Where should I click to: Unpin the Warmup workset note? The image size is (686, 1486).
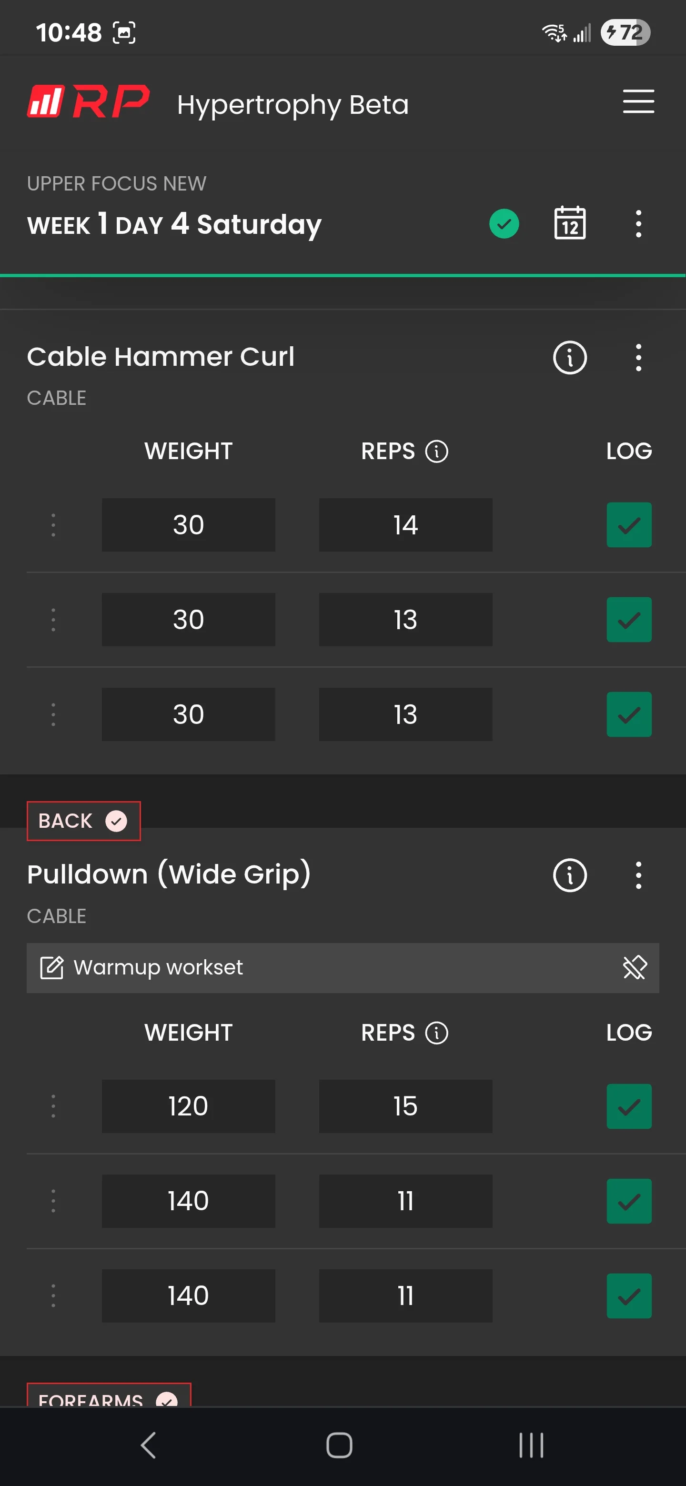coord(635,967)
